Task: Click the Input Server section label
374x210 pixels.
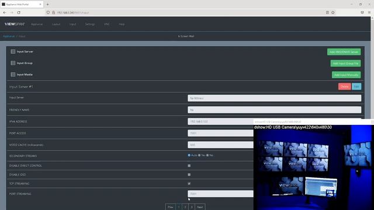Action: point(25,51)
